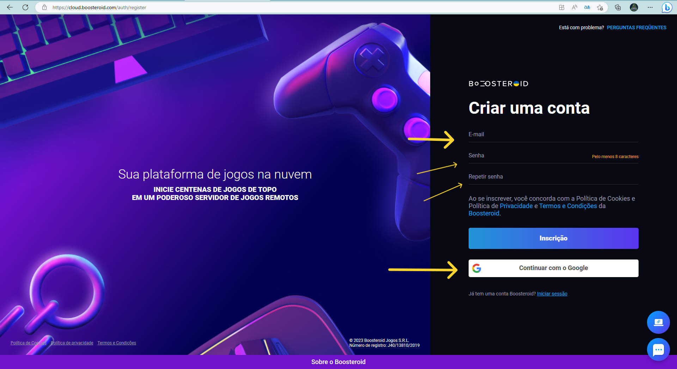Open the Iniciar sessão link
The height and width of the screenshot is (369, 677).
click(552, 294)
